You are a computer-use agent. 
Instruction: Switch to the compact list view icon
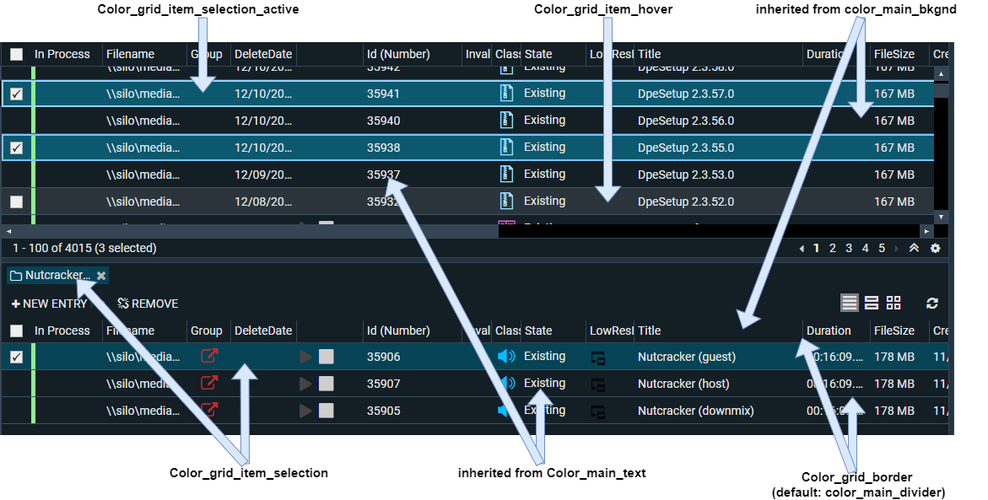(x=850, y=304)
